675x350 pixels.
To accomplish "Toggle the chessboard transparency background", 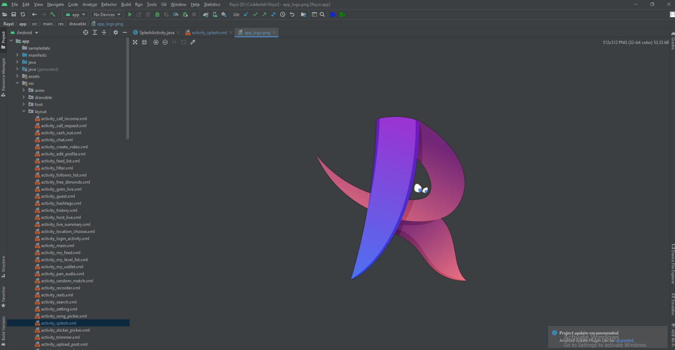I will click(135, 42).
